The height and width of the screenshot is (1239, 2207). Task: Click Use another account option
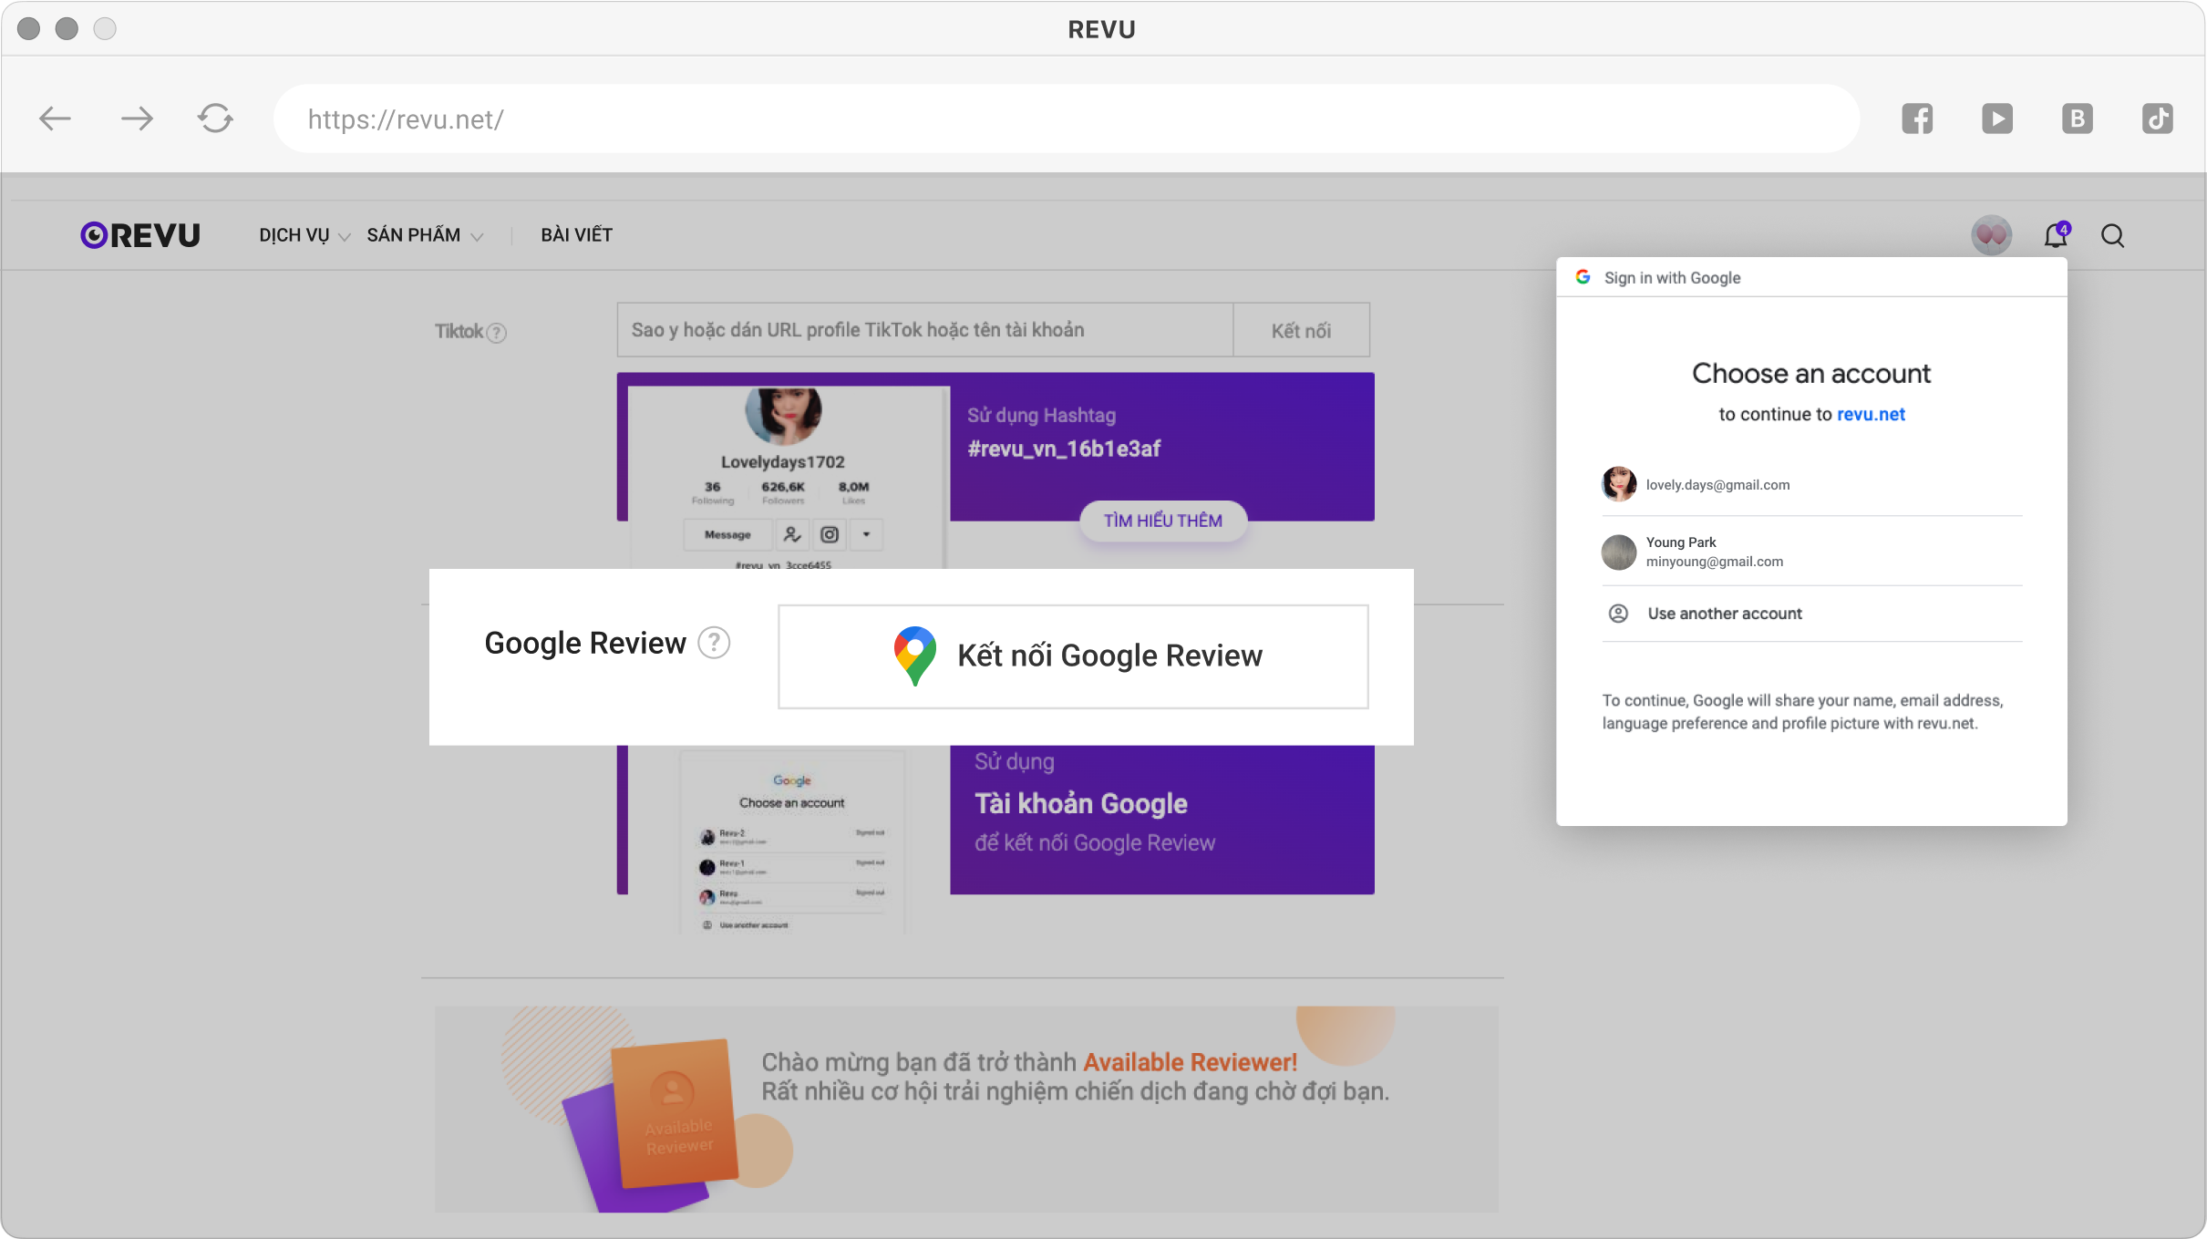[x=1724, y=614]
